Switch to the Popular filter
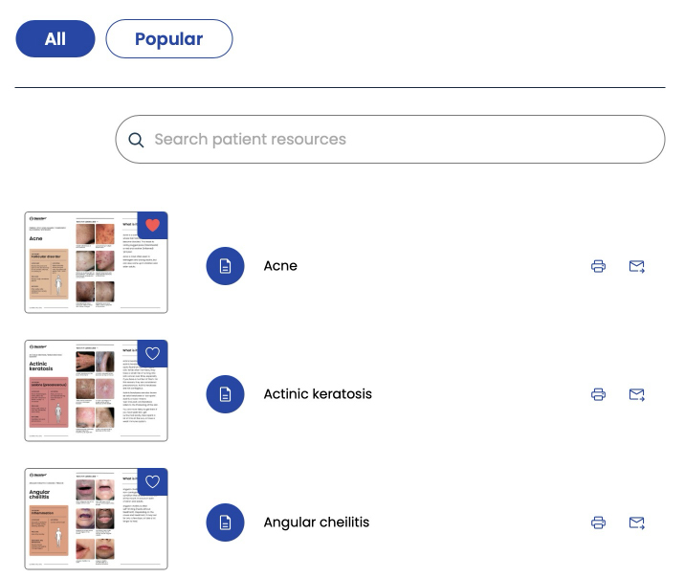Screen dimensions: 685x578 (x=169, y=39)
